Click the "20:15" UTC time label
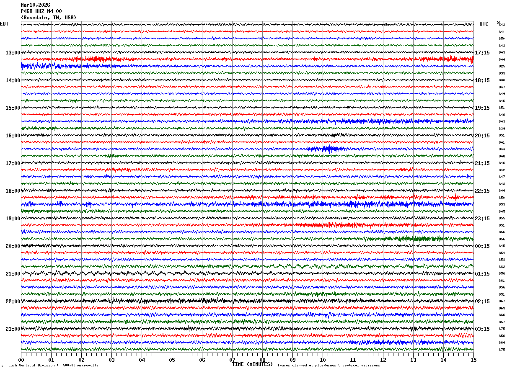 point(482,136)
